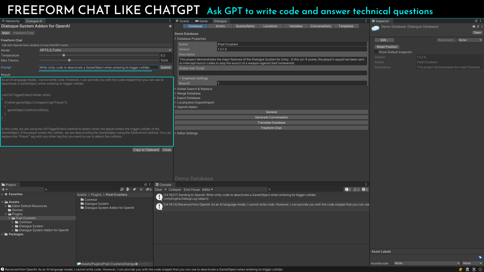Open the Conversations tab in Dialogue editor
Screen dimensions: 484x272
coord(321,26)
